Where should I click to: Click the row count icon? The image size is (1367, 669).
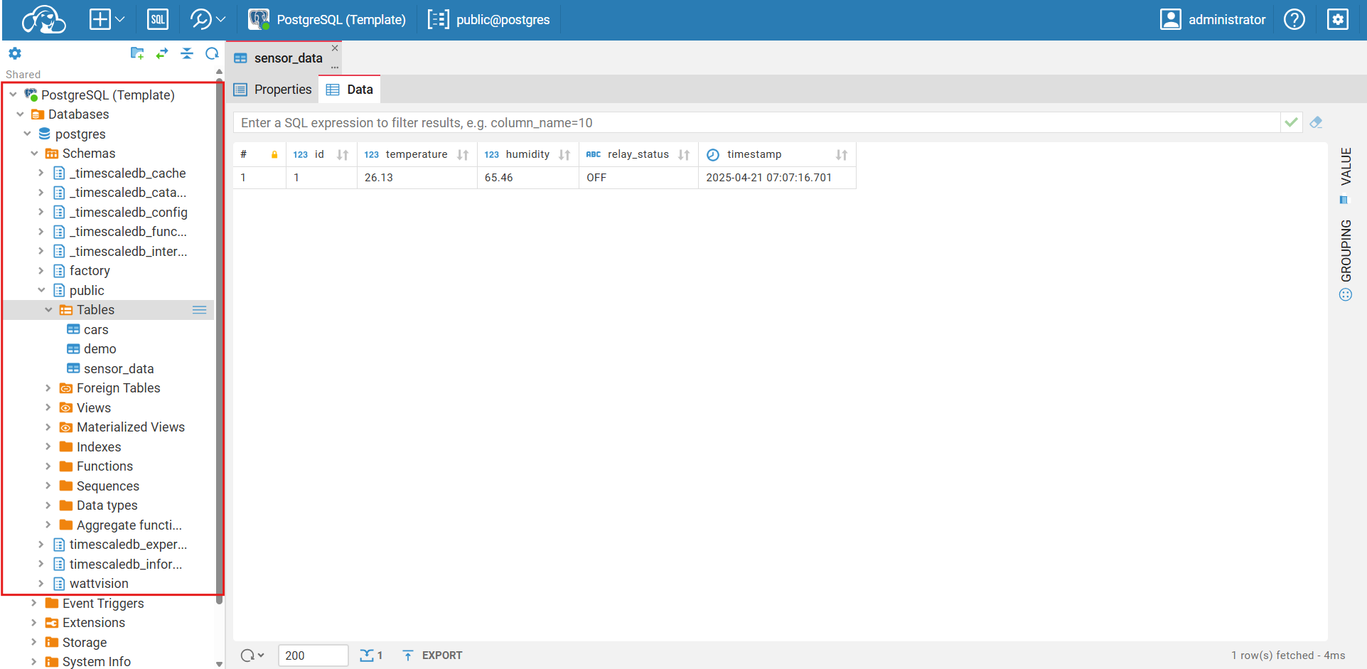pyautogui.click(x=371, y=655)
